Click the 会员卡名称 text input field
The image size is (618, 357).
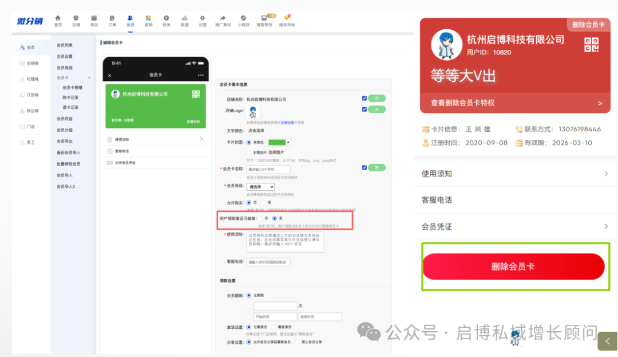[268, 170]
